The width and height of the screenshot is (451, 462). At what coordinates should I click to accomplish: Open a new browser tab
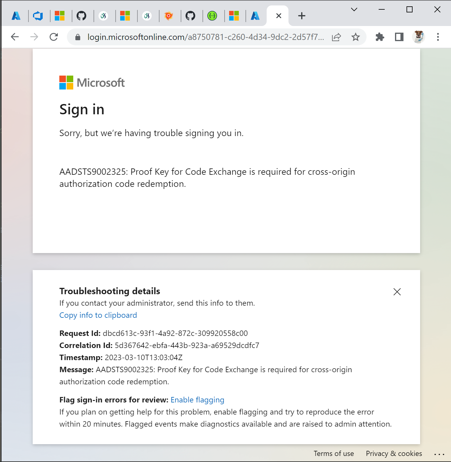coord(301,15)
